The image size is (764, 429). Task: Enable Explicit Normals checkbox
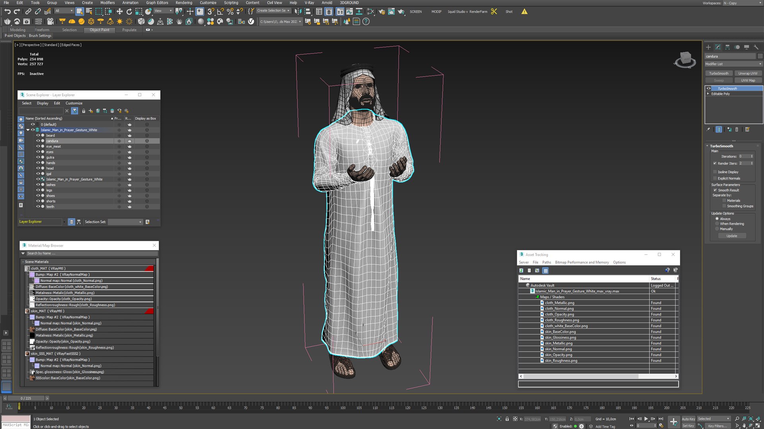[x=715, y=178]
